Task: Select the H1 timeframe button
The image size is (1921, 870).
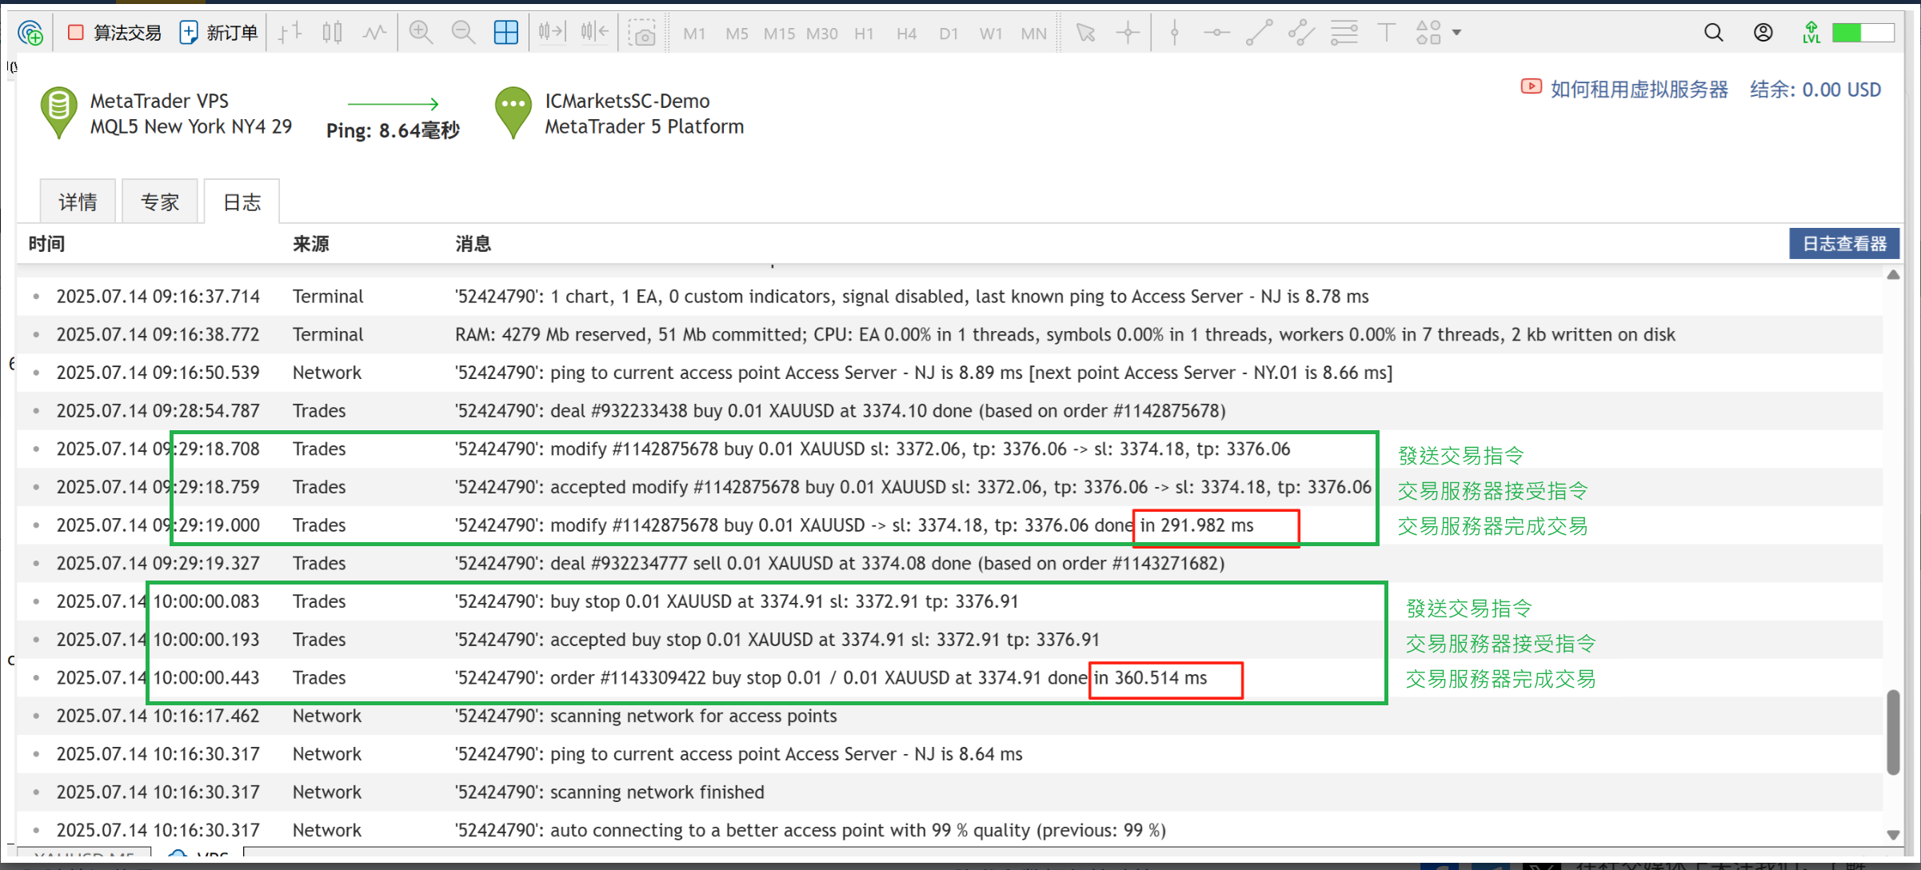Action: (x=864, y=34)
